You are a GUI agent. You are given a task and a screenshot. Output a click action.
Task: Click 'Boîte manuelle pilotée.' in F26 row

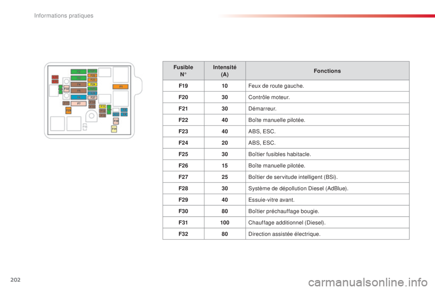pyautogui.click(x=276, y=166)
